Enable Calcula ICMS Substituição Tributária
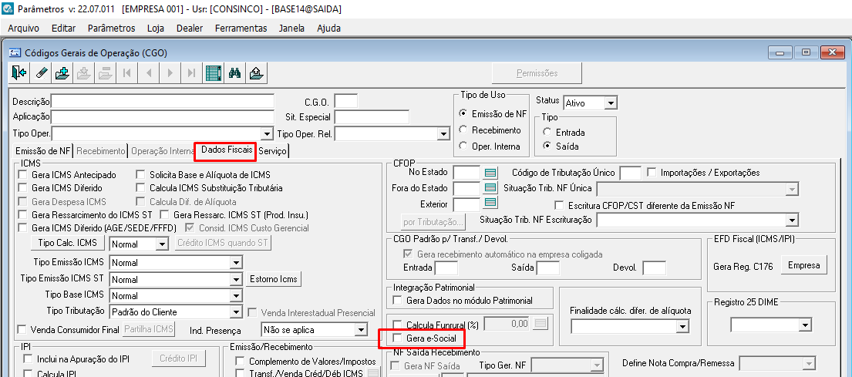The image size is (852, 377). coord(141,188)
